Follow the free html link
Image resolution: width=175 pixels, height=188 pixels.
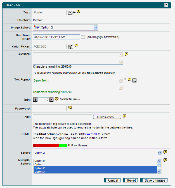tap(91, 134)
